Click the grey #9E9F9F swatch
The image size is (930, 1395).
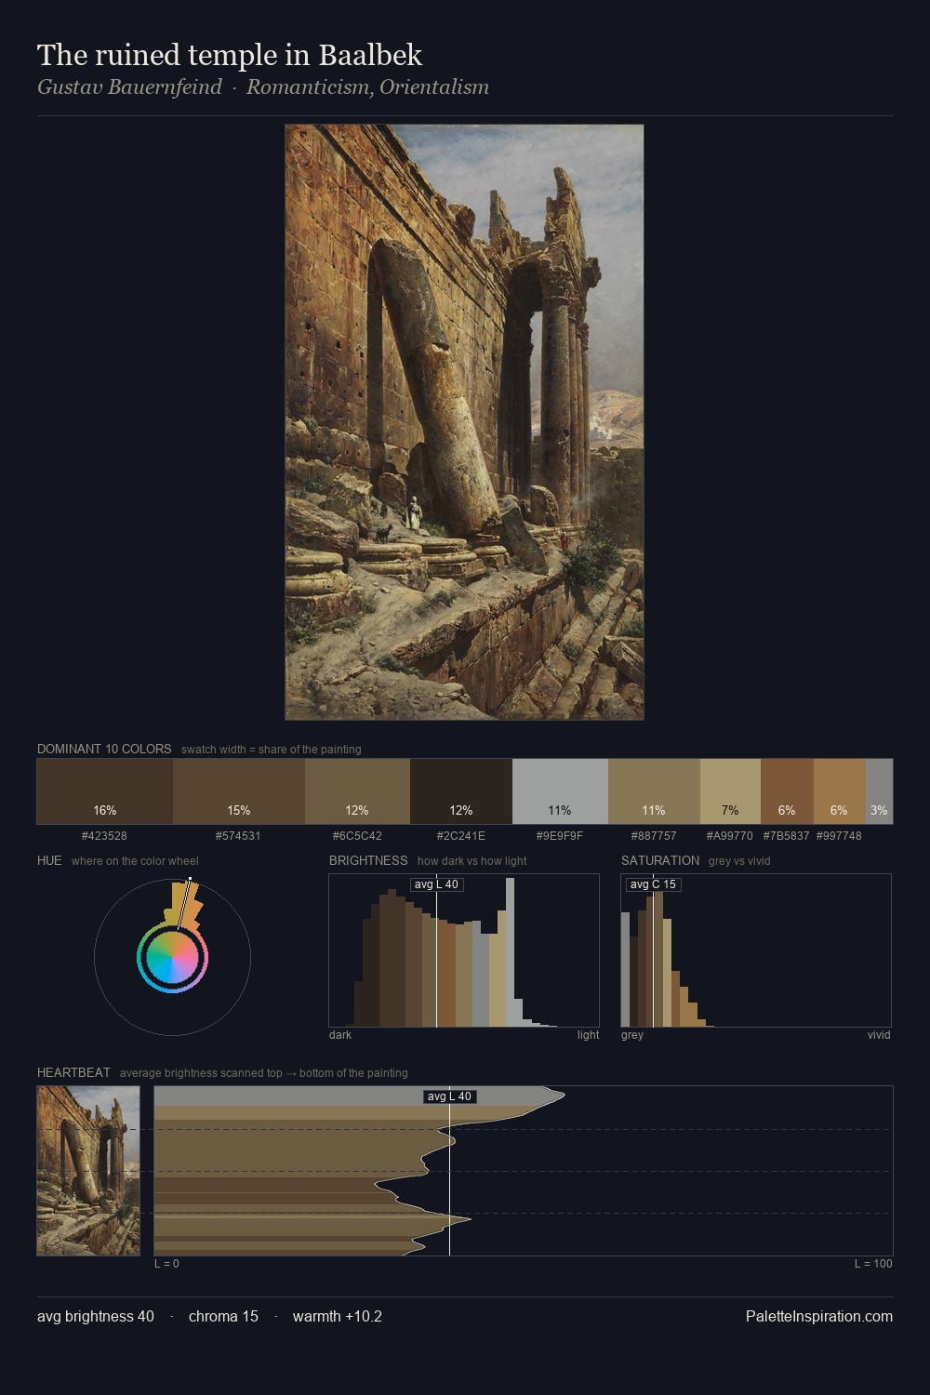560,791
